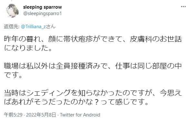Click the 2022年5月8日 date
The image size is (190, 121).
click(x=41, y=115)
